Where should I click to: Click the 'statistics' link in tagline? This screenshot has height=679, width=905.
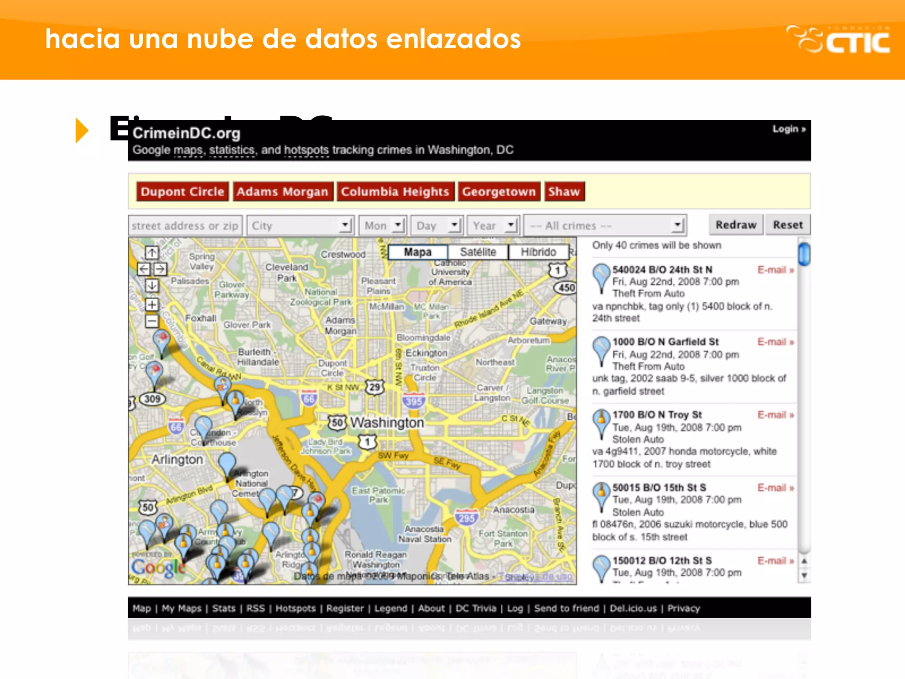tap(232, 150)
